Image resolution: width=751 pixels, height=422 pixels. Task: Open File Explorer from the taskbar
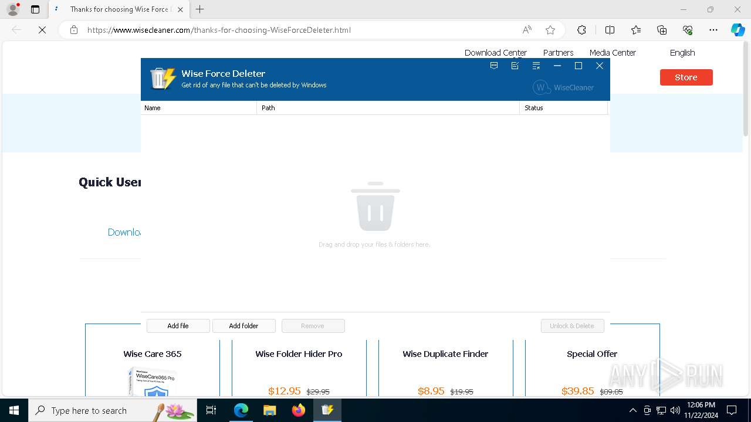[x=269, y=410]
